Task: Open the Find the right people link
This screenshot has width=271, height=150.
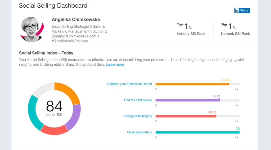Action: (x=138, y=100)
